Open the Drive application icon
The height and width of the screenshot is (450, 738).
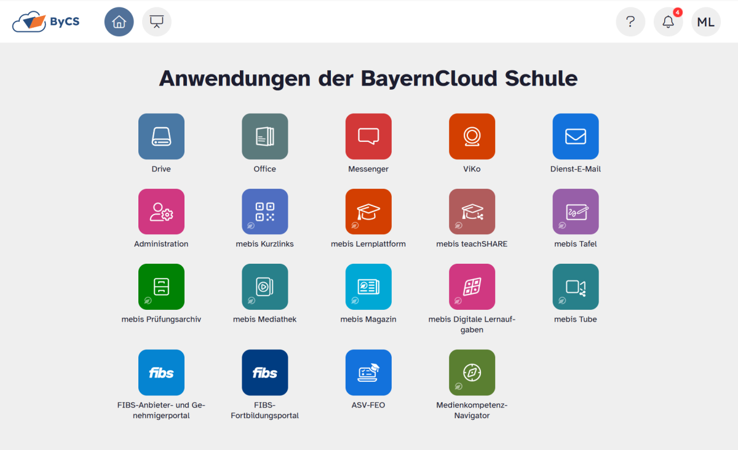pyautogui.click(x=161, y=136)
